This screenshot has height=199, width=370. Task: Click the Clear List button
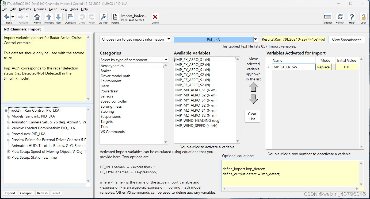pyautogui.click(x=252, y=116)
